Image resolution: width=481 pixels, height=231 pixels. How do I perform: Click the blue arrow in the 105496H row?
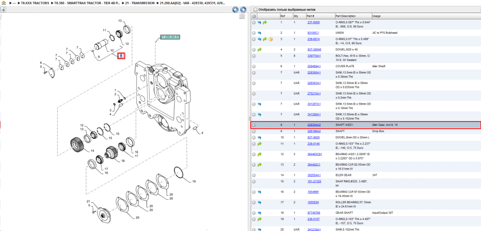coord(259,192)
